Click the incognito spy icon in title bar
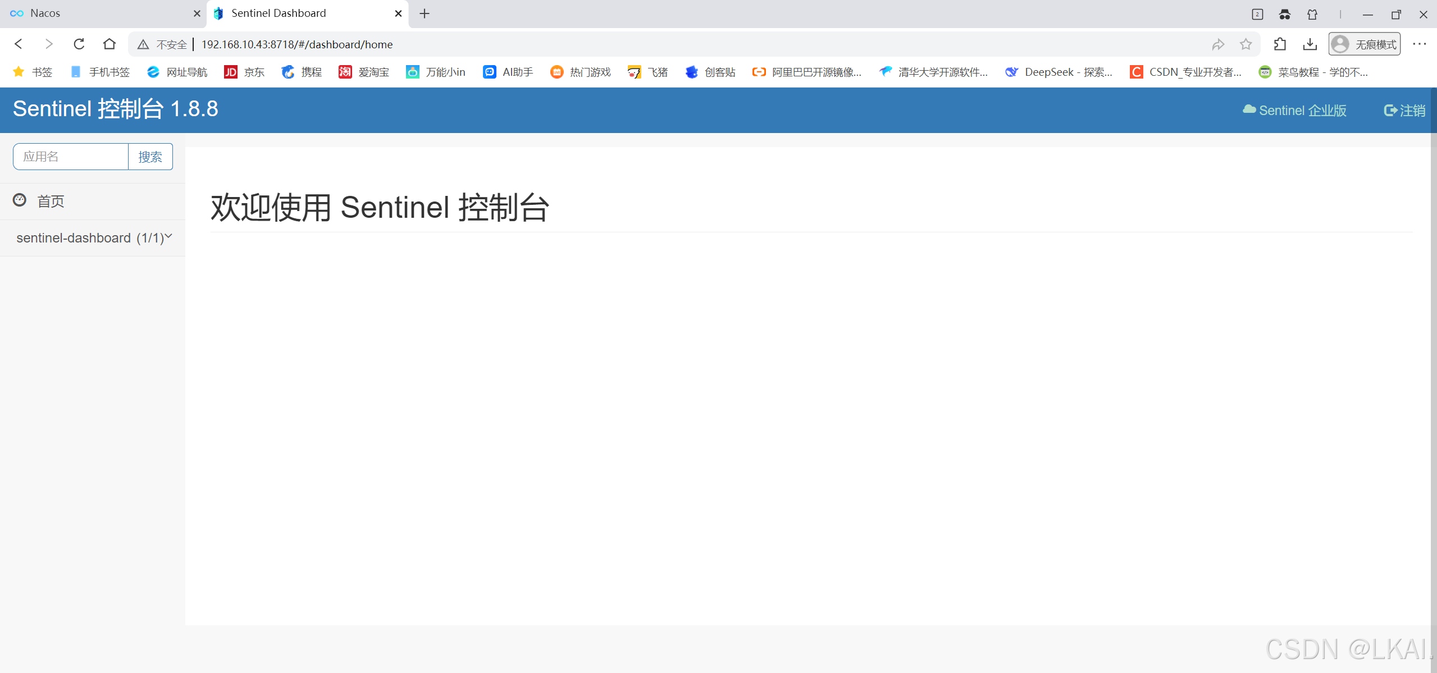Viewport: 1437px width, 673px height. click(1284, 14)
